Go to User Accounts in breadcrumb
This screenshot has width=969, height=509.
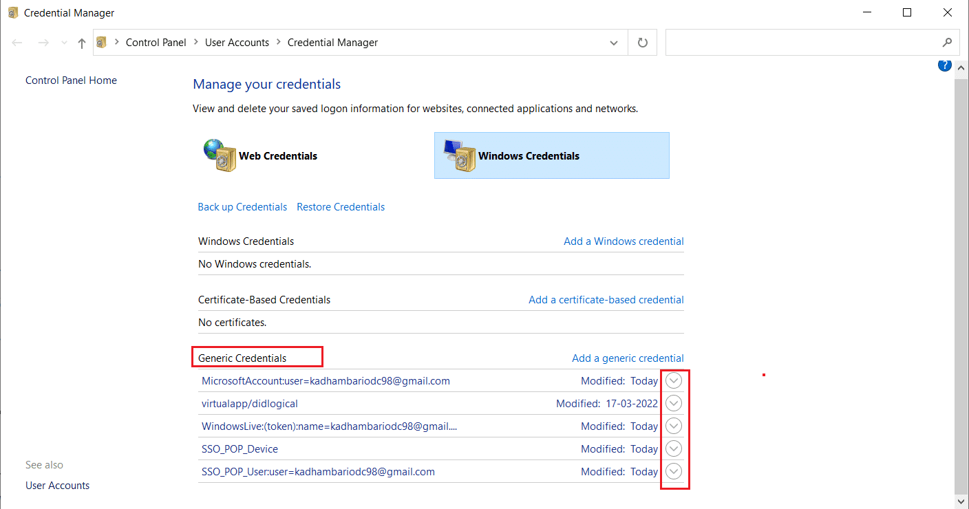[237, 43]
